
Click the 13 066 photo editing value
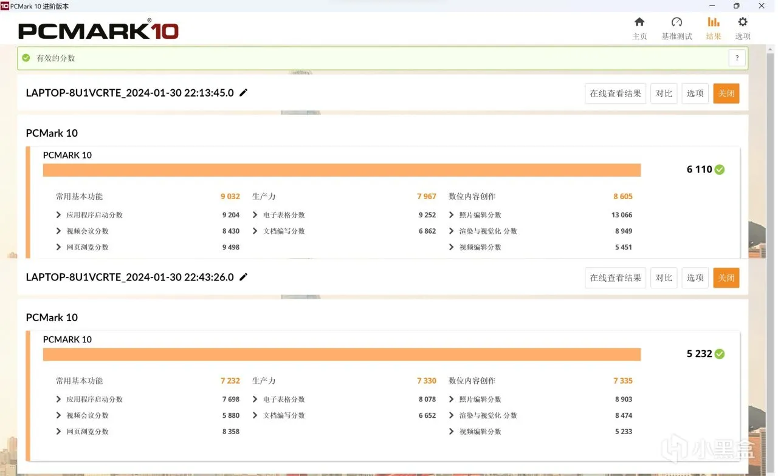(622, 215)
